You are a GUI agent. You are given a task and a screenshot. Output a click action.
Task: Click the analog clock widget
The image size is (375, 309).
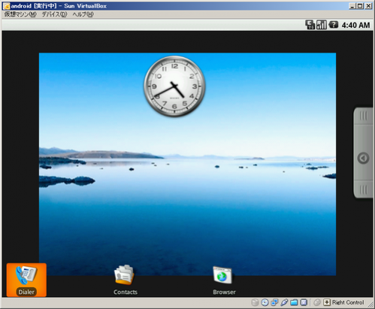click(x=174, y=86)
